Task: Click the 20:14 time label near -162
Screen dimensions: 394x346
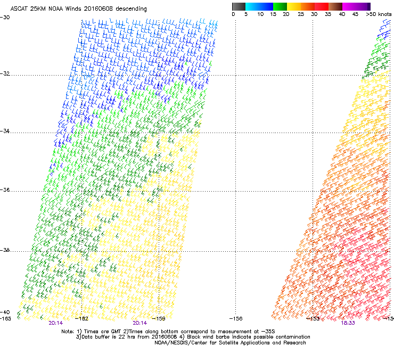Action: coord(56,323)
